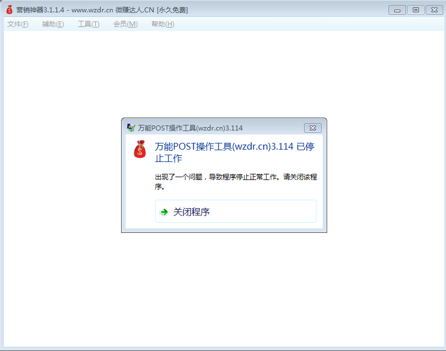Expand the 工具(T) menu
The image size is (446, 351).
point(88,24)
